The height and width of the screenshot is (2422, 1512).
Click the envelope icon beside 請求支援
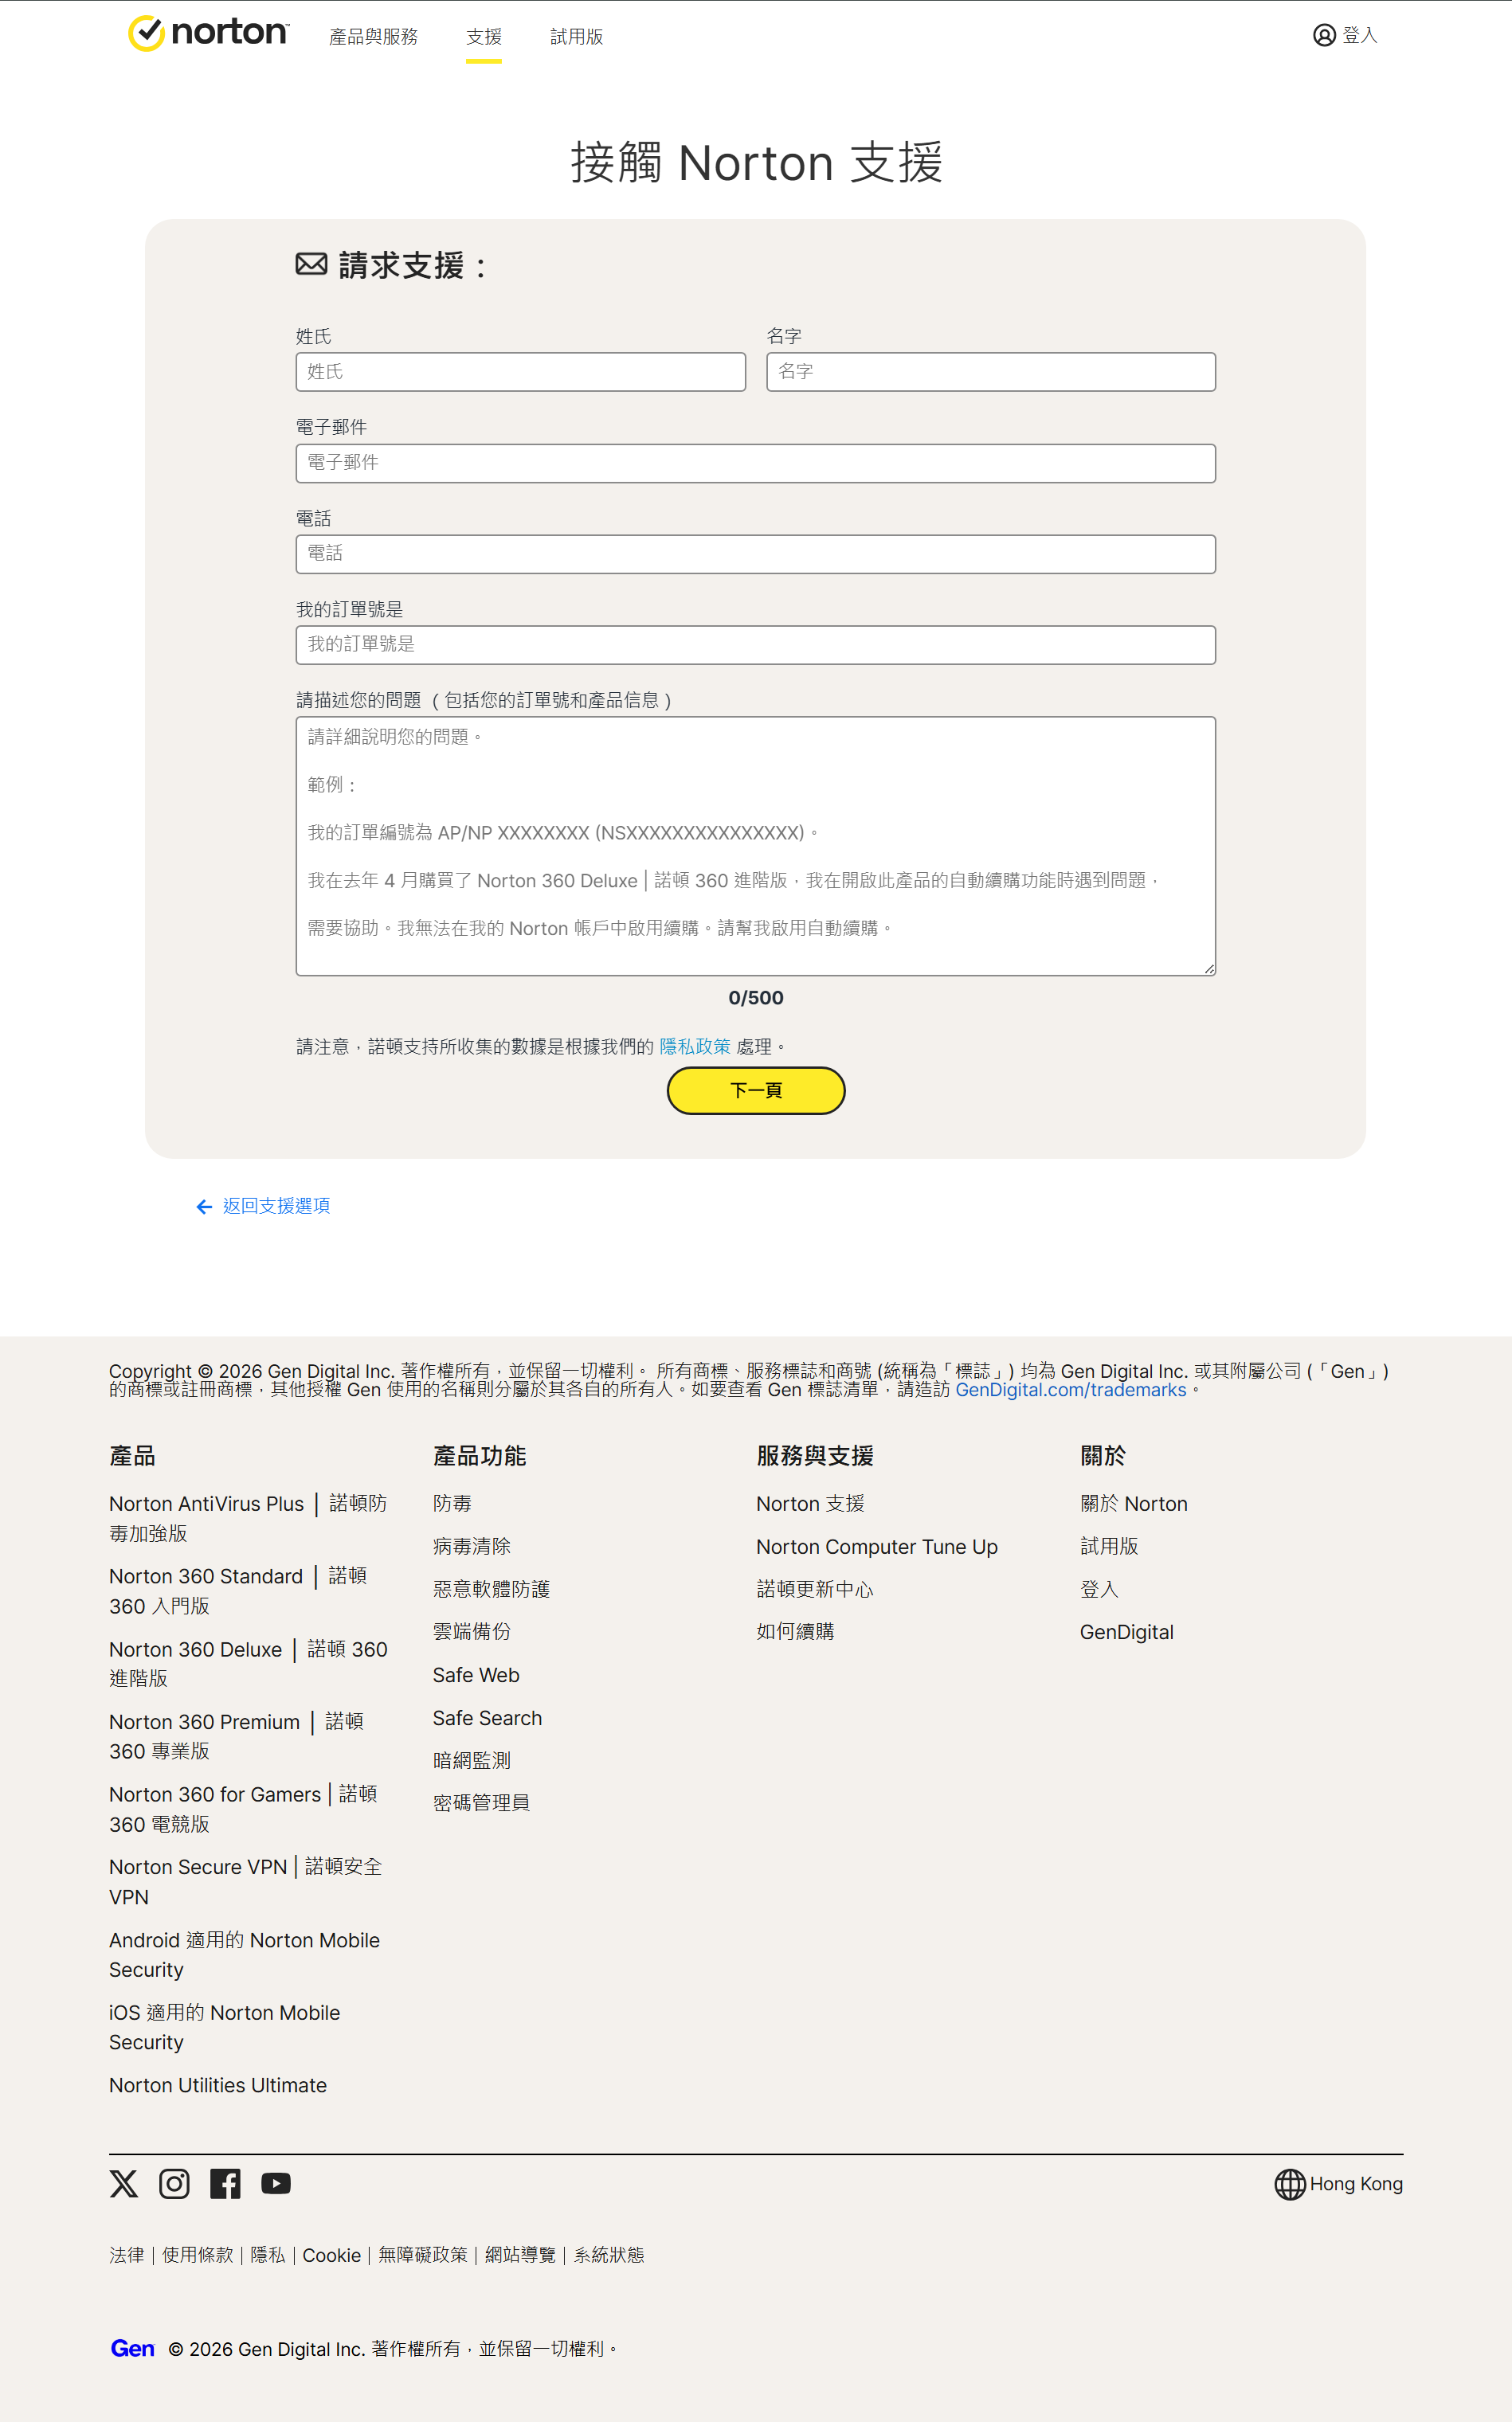[311, 265]
